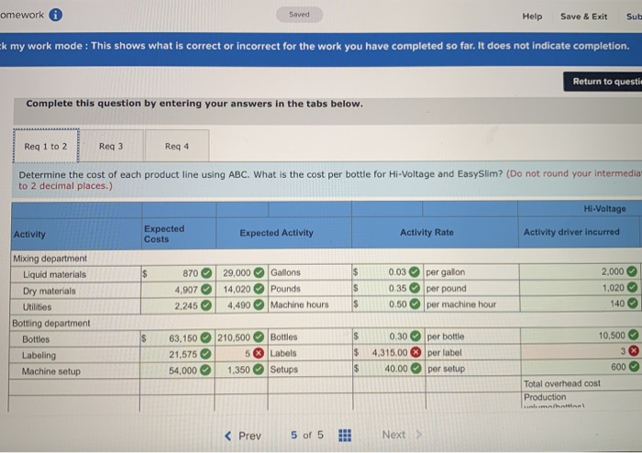This screenshot has height=453, width=642.
Task: Click the Next question arrow
Action: (x=402, y=435)
